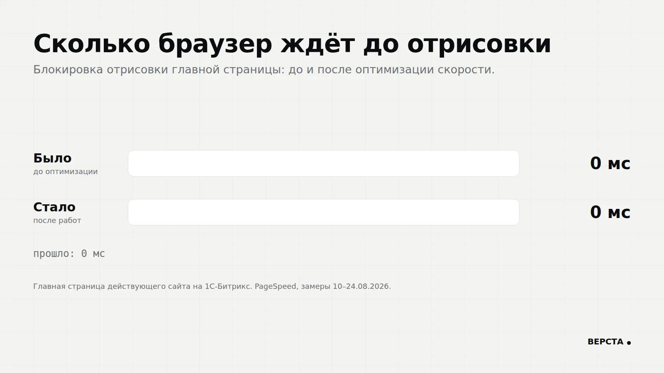Click the 'прошло: 0 мс' timer text
Screen dimensions: 664x373
coord(69,254)
